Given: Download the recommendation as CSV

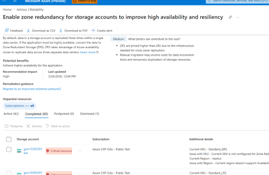Looking at the screenshot, I should pyautogui.click(x=41, y=31).
